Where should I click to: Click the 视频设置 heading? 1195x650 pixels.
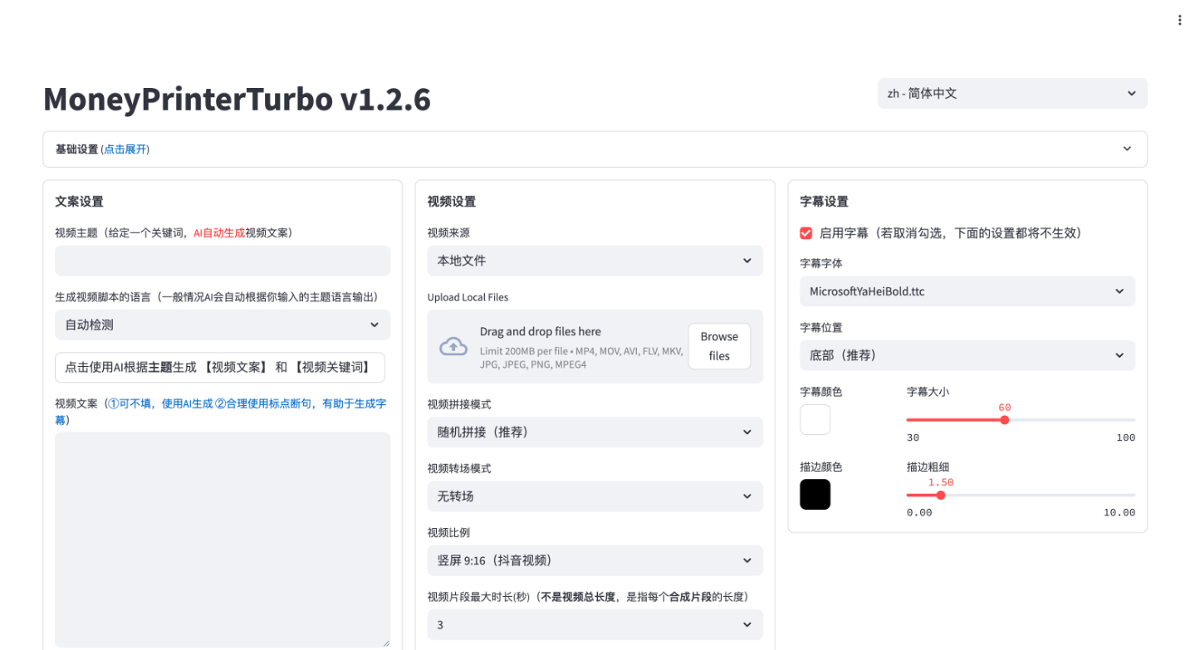tap(452, 202)
